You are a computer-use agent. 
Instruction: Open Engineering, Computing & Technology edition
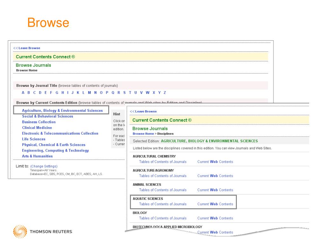click(x=55, y=150)
